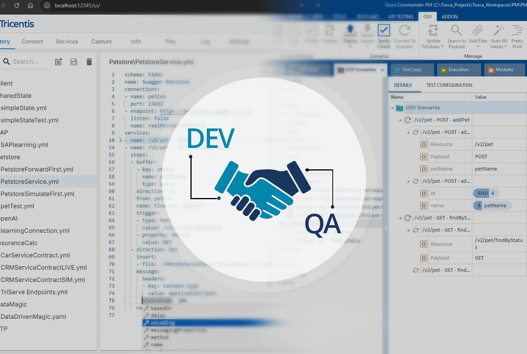Open PetstoreForwardFirst.yml
Image resolution: width=527 pixels, height=354 pixels.
click(x=37, y=169)
